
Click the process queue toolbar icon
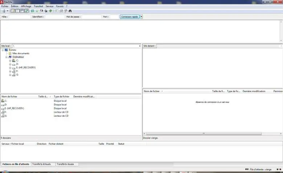tap(37, 11)
